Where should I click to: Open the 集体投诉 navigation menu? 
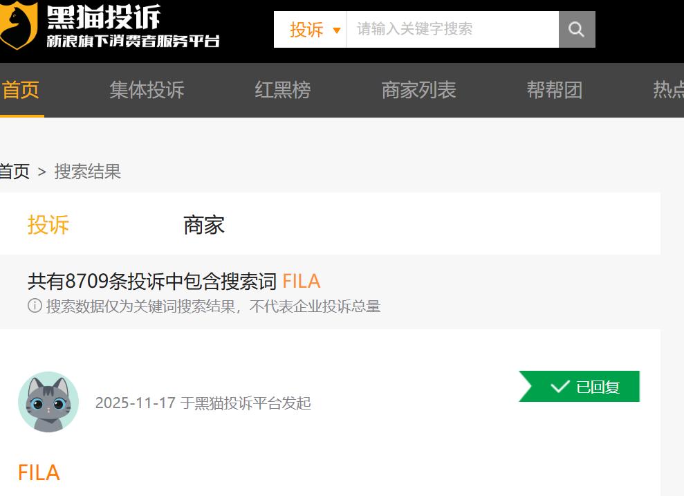tap(146, 90)
